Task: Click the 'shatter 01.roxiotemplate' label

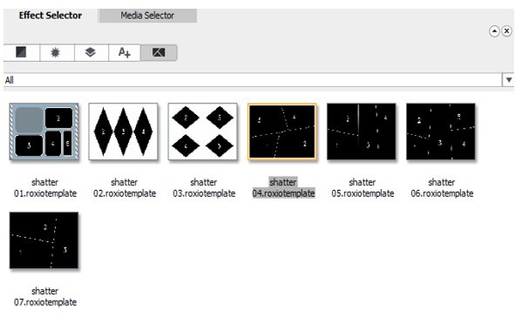Action: [45, 187]
